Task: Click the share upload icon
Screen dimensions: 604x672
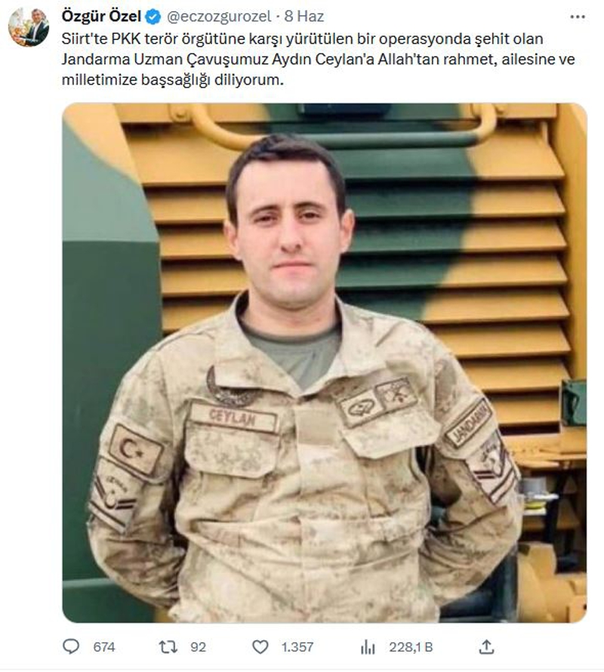Action: click(486, 646)
